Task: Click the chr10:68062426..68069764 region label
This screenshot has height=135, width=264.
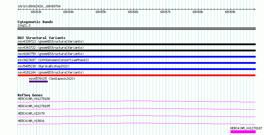Action: pos(39,6)
